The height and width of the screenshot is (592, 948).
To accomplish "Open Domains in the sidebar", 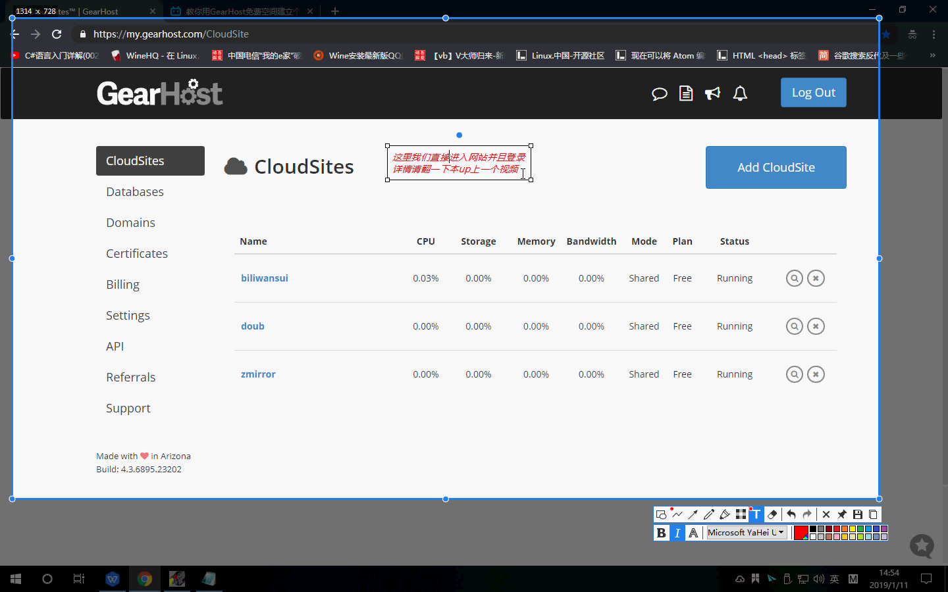I will point(130,222).
